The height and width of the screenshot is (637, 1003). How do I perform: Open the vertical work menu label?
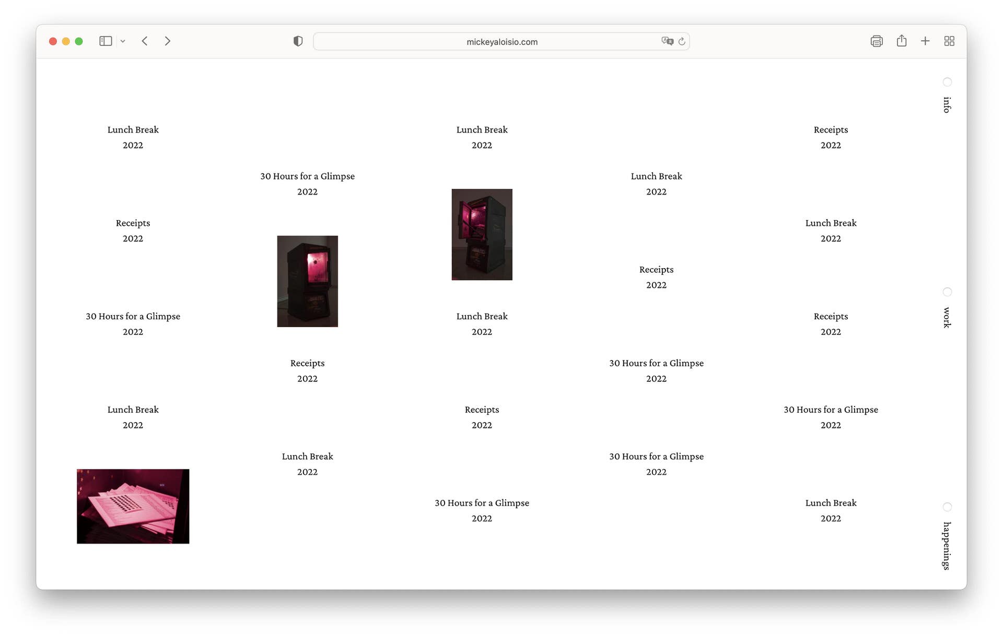click(947, 317)
